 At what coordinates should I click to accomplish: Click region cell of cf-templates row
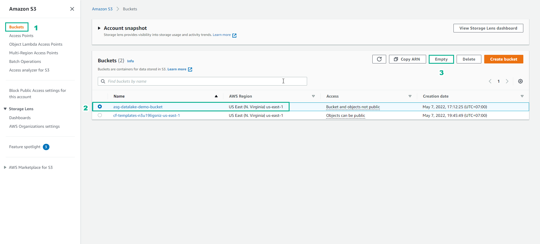tap(256, 115)
